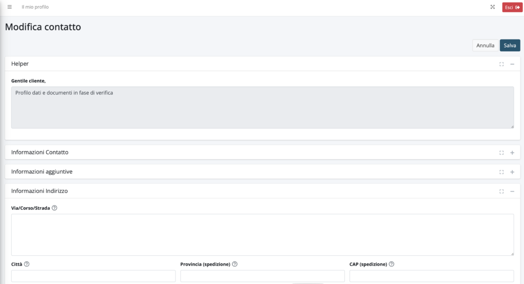Maximize the Informazioni Indirizzo panel
Screen dimensions: 524x284
coord(501,191)
